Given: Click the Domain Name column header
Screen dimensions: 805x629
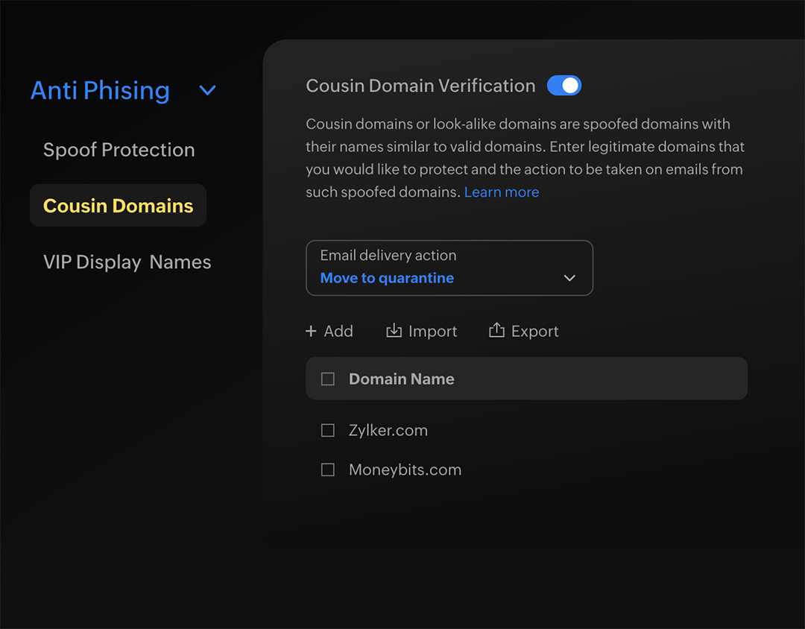Looking at the screenshot, I should (x=401, y=379).
